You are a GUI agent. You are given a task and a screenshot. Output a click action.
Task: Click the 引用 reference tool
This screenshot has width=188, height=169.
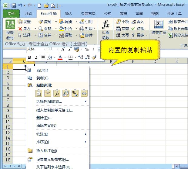[86, 22]
